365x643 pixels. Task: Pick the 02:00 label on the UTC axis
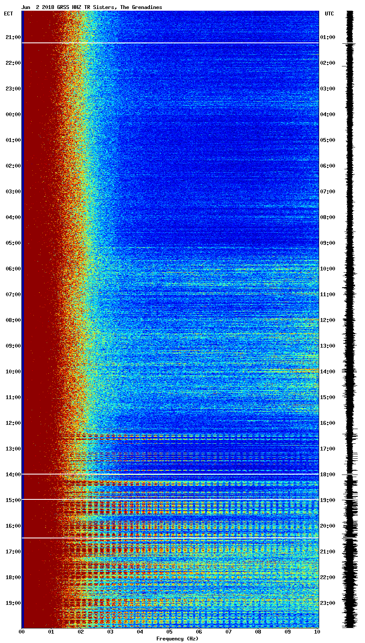pos(328,63)
